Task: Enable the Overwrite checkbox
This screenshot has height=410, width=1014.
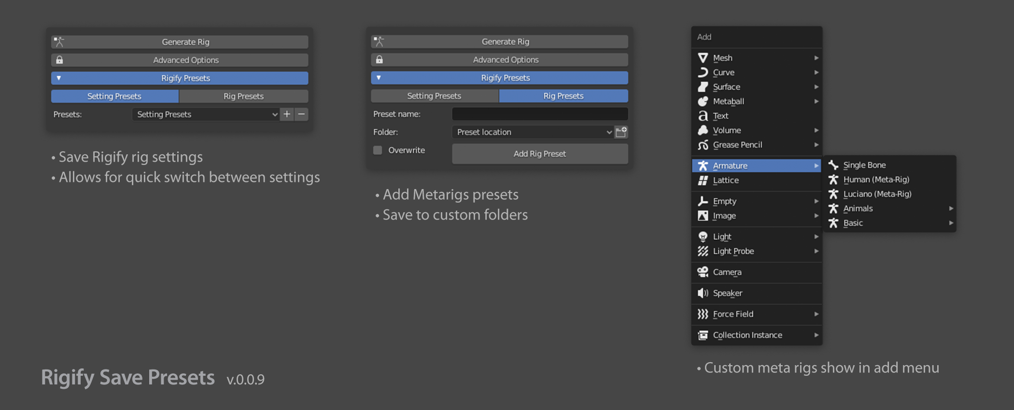Action: pos(378,150)
